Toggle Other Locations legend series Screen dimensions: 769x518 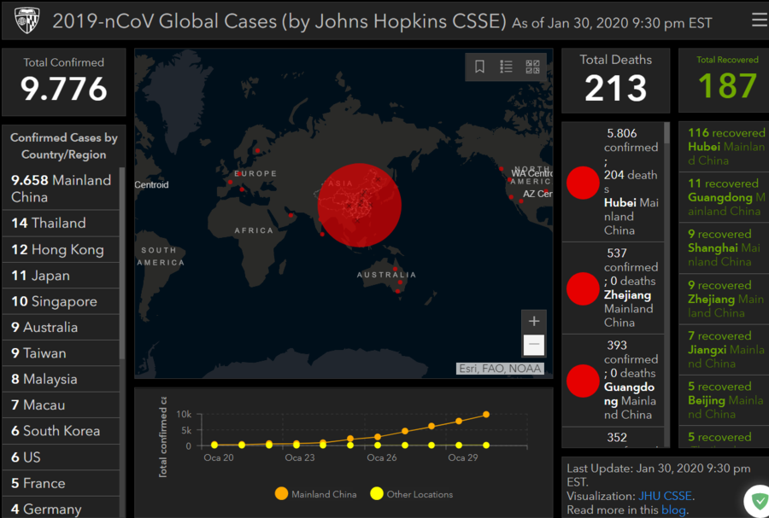tap(412, 494)
